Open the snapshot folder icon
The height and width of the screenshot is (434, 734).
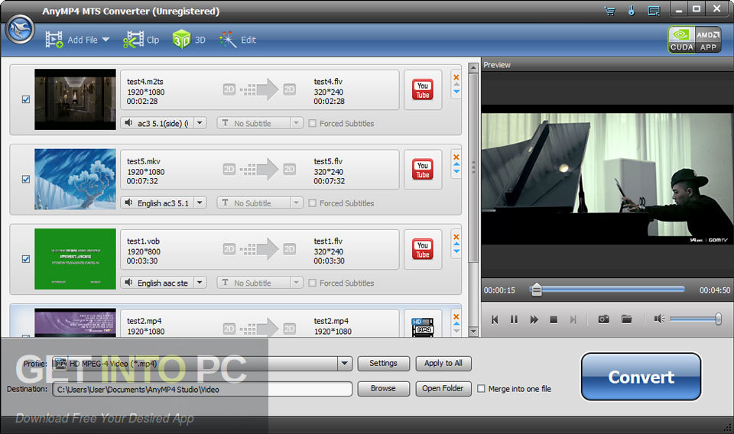626,319
